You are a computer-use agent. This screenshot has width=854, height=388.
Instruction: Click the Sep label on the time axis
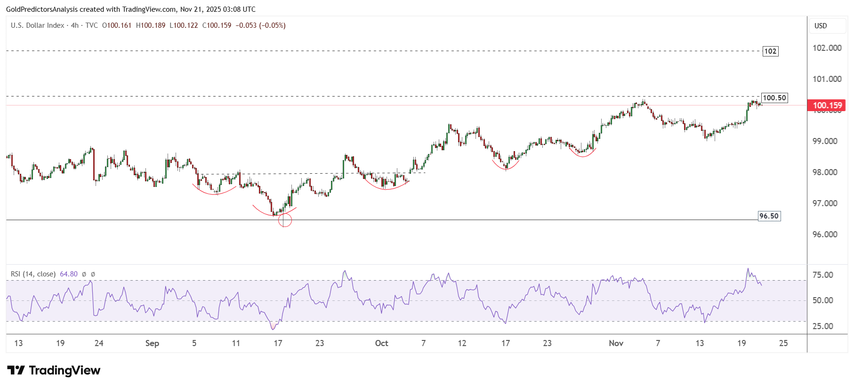(x=152, y=343)
